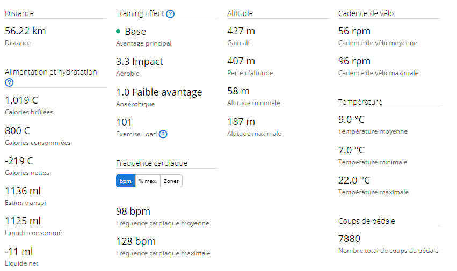Click the 3.3 Impact aerobic value
This screenshot has width=457, height=271.
tap(139, 62)
